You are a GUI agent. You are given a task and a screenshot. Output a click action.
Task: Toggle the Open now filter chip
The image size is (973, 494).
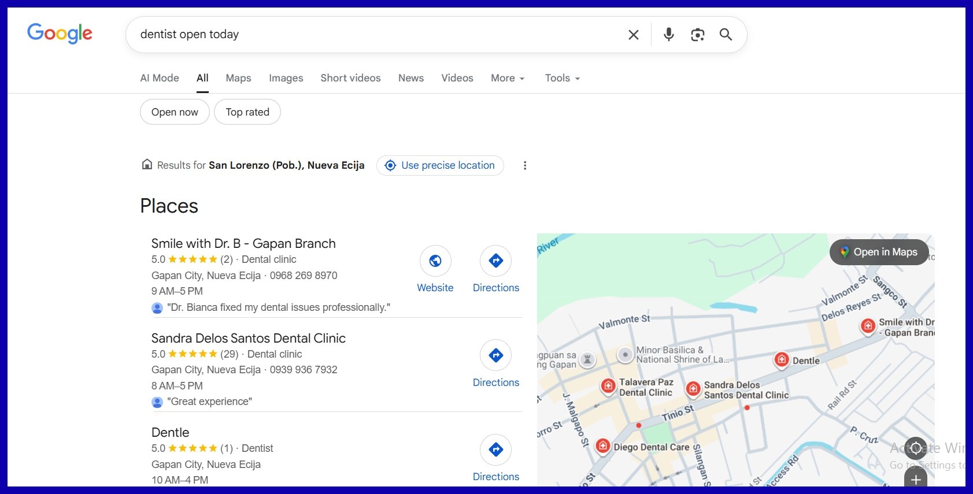coord(175,112)
